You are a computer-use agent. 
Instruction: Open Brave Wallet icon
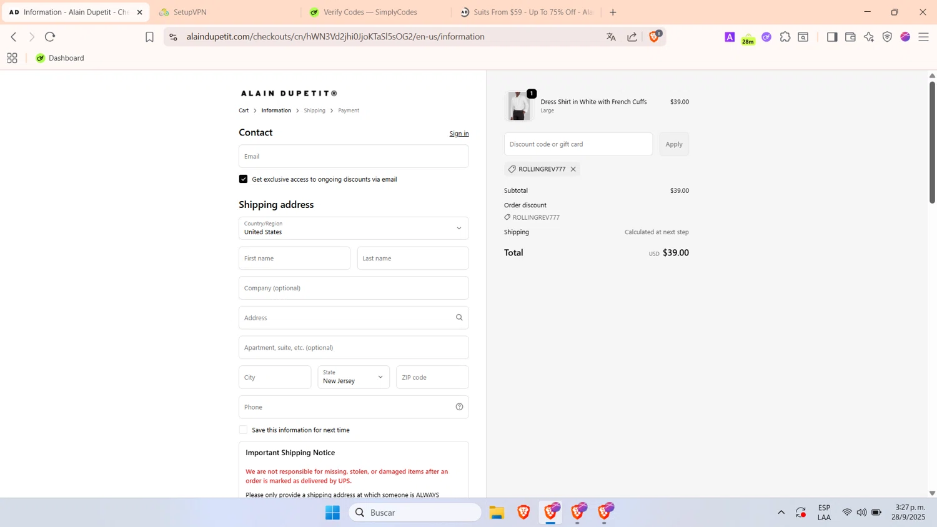[x=850, y=37]
